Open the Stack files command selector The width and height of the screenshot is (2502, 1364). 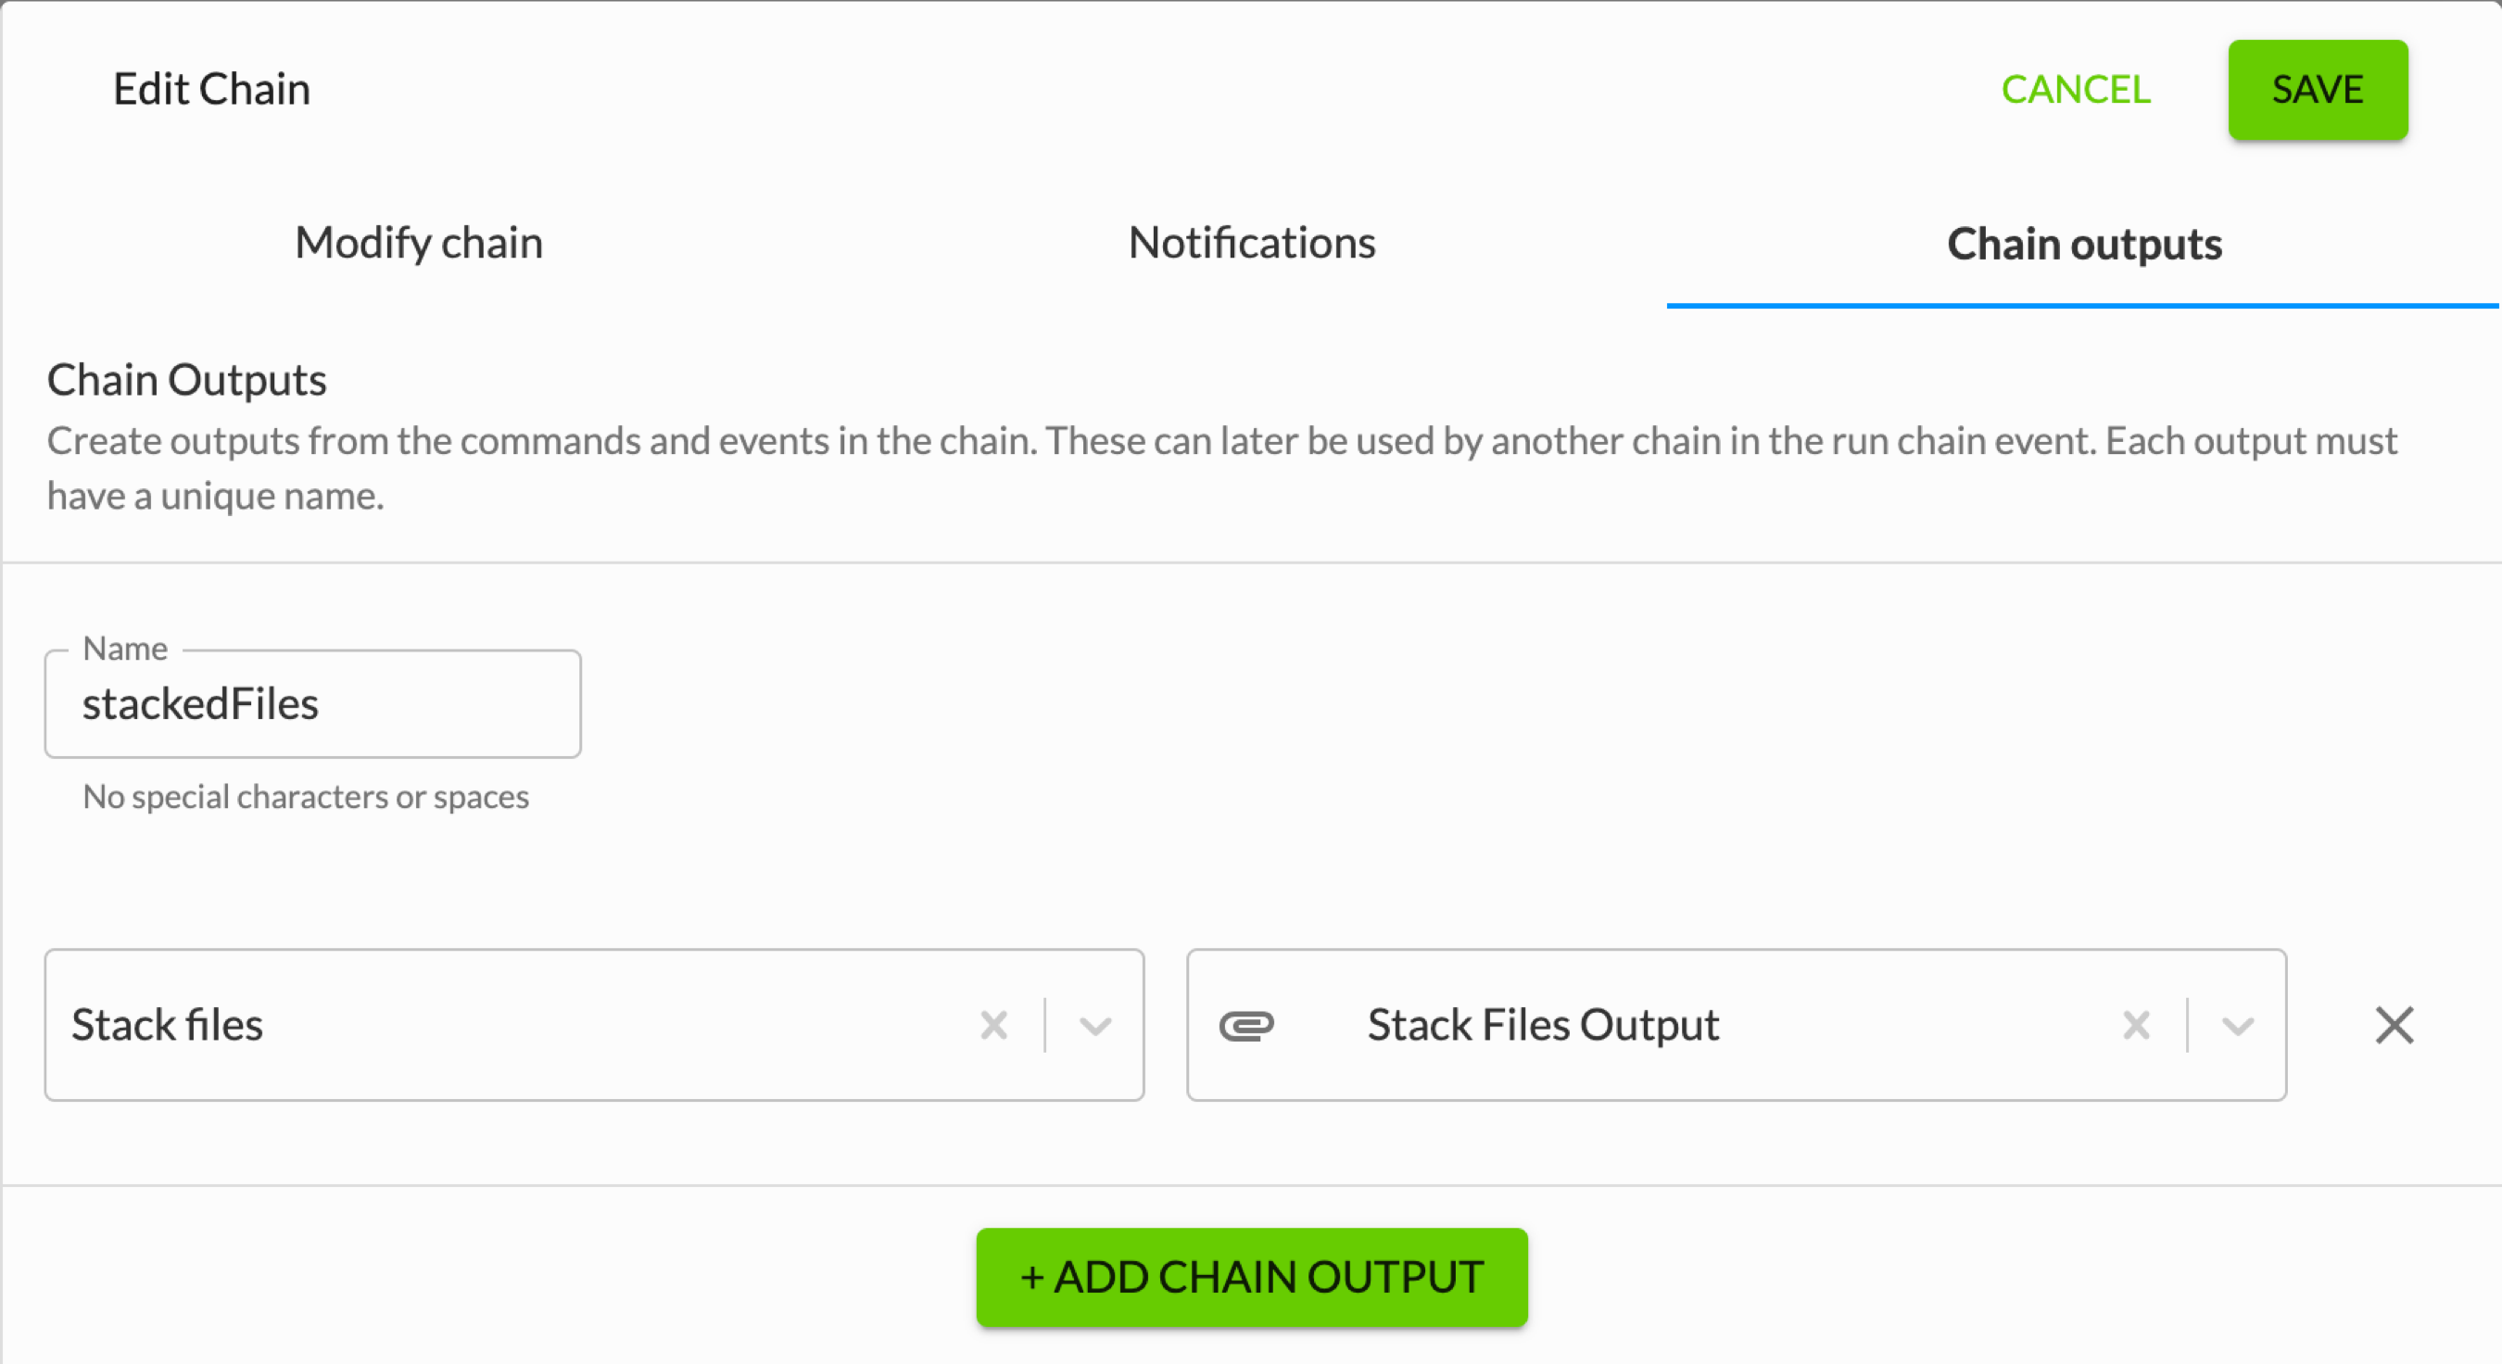coord(594,1025)
